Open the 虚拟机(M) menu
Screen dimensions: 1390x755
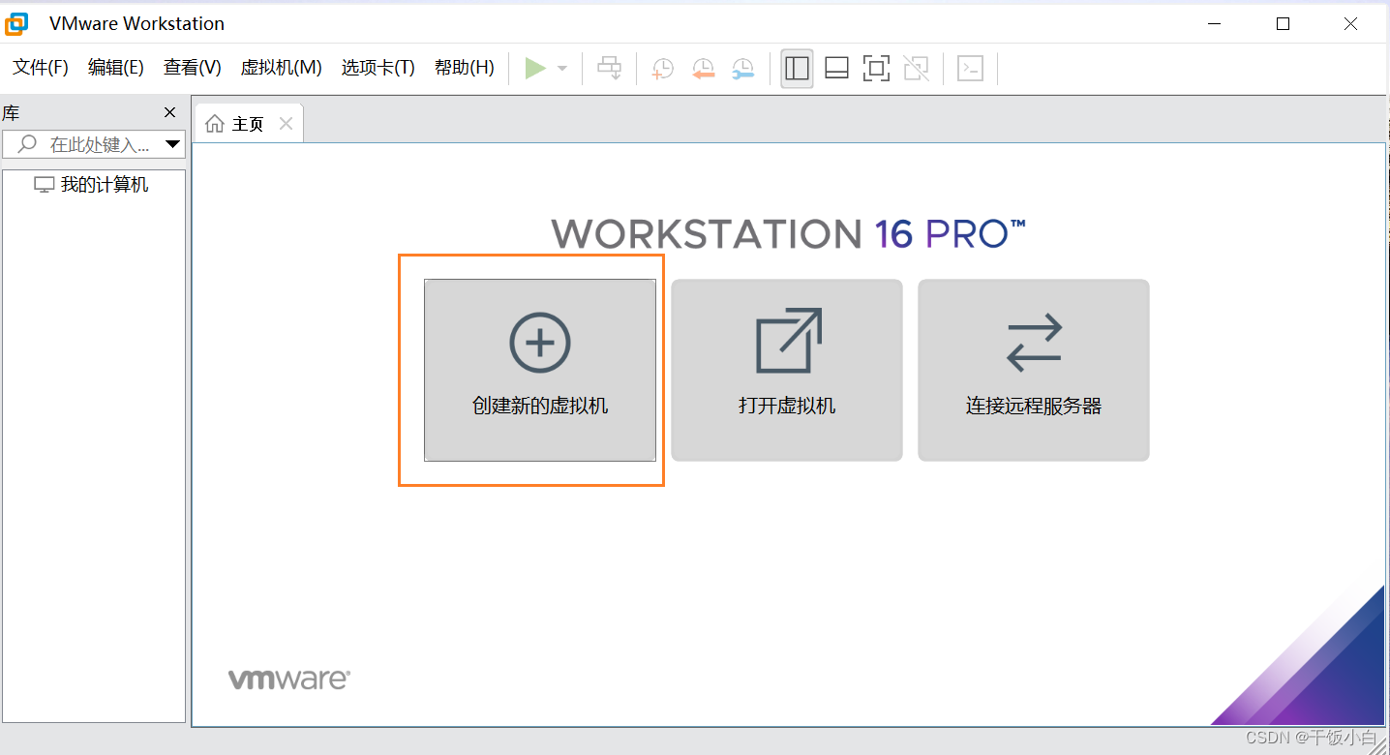pos(281,68)
